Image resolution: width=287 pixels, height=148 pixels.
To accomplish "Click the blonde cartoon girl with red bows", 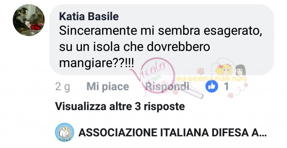I will click(224, 69).
